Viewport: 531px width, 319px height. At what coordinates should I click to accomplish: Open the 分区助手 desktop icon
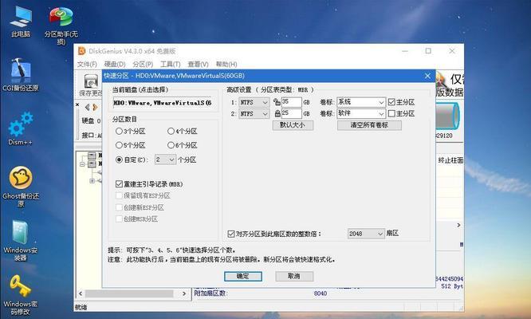pyautogui.click(x=61, y=18)
